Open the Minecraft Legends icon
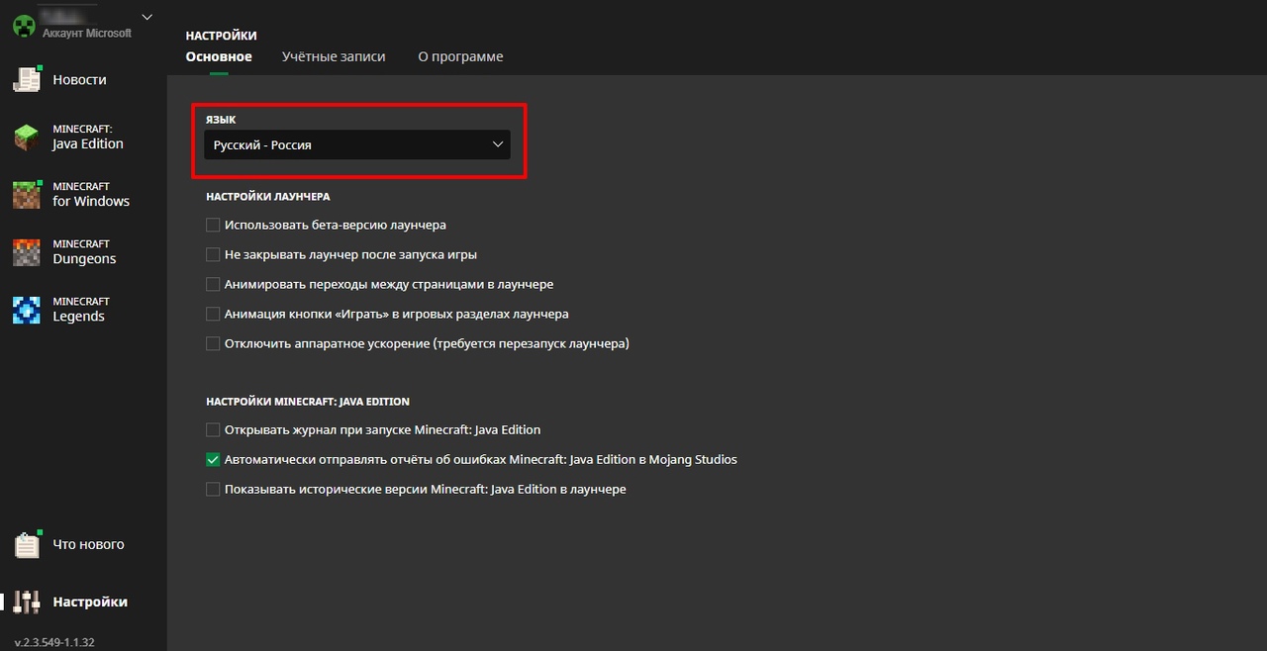1267x651 pixels. [26, 310]
